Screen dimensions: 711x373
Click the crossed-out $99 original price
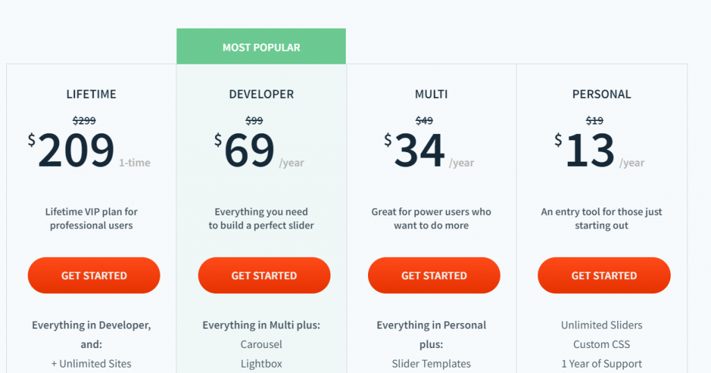click(254, 120)
